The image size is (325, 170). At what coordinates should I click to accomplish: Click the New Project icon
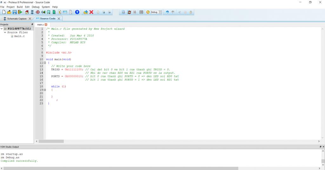point(4,12)
